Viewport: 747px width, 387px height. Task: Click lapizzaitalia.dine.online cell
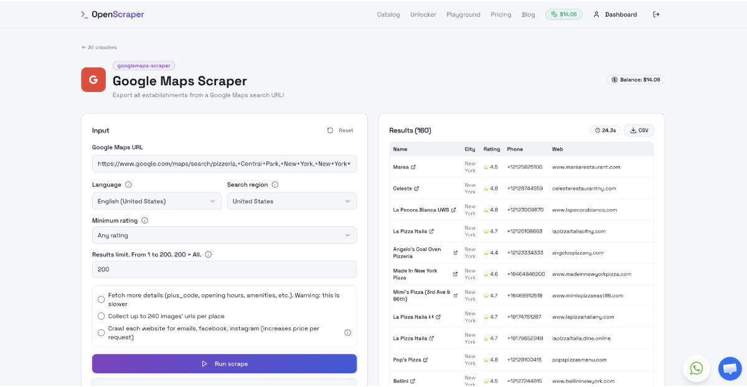pos(581,338)
